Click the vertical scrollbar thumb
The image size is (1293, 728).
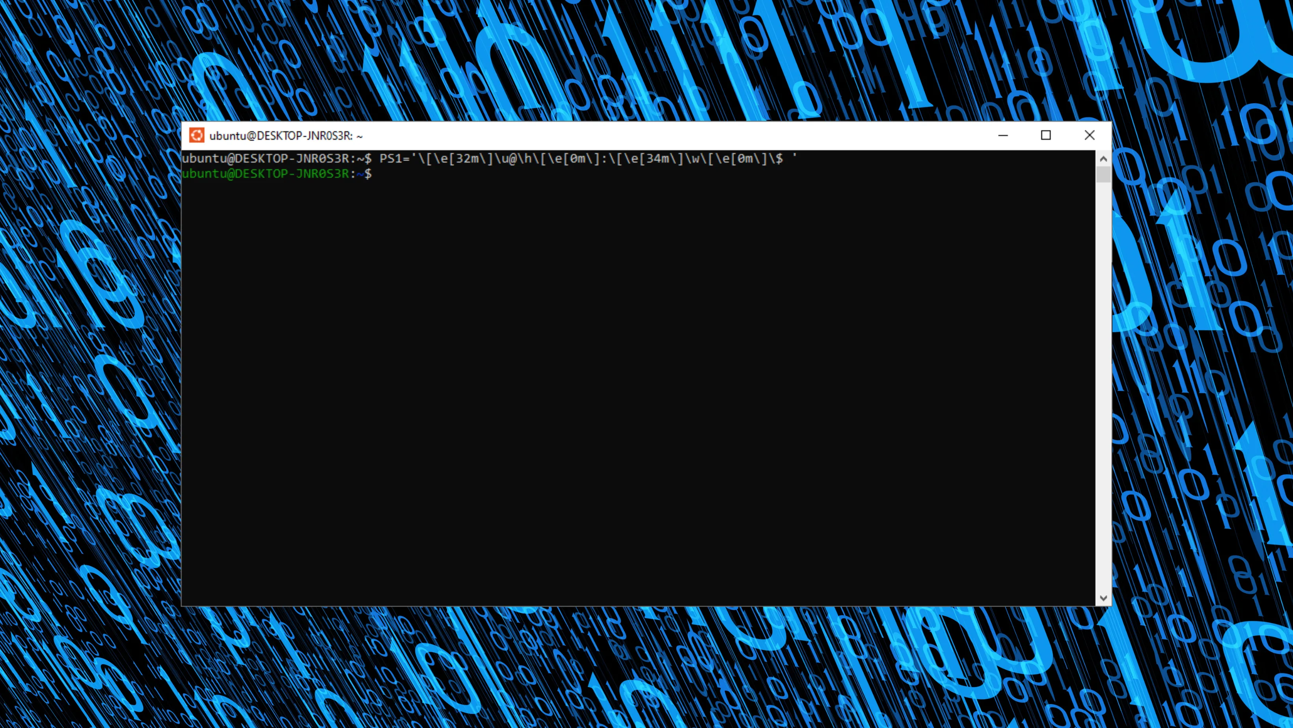1103,175
